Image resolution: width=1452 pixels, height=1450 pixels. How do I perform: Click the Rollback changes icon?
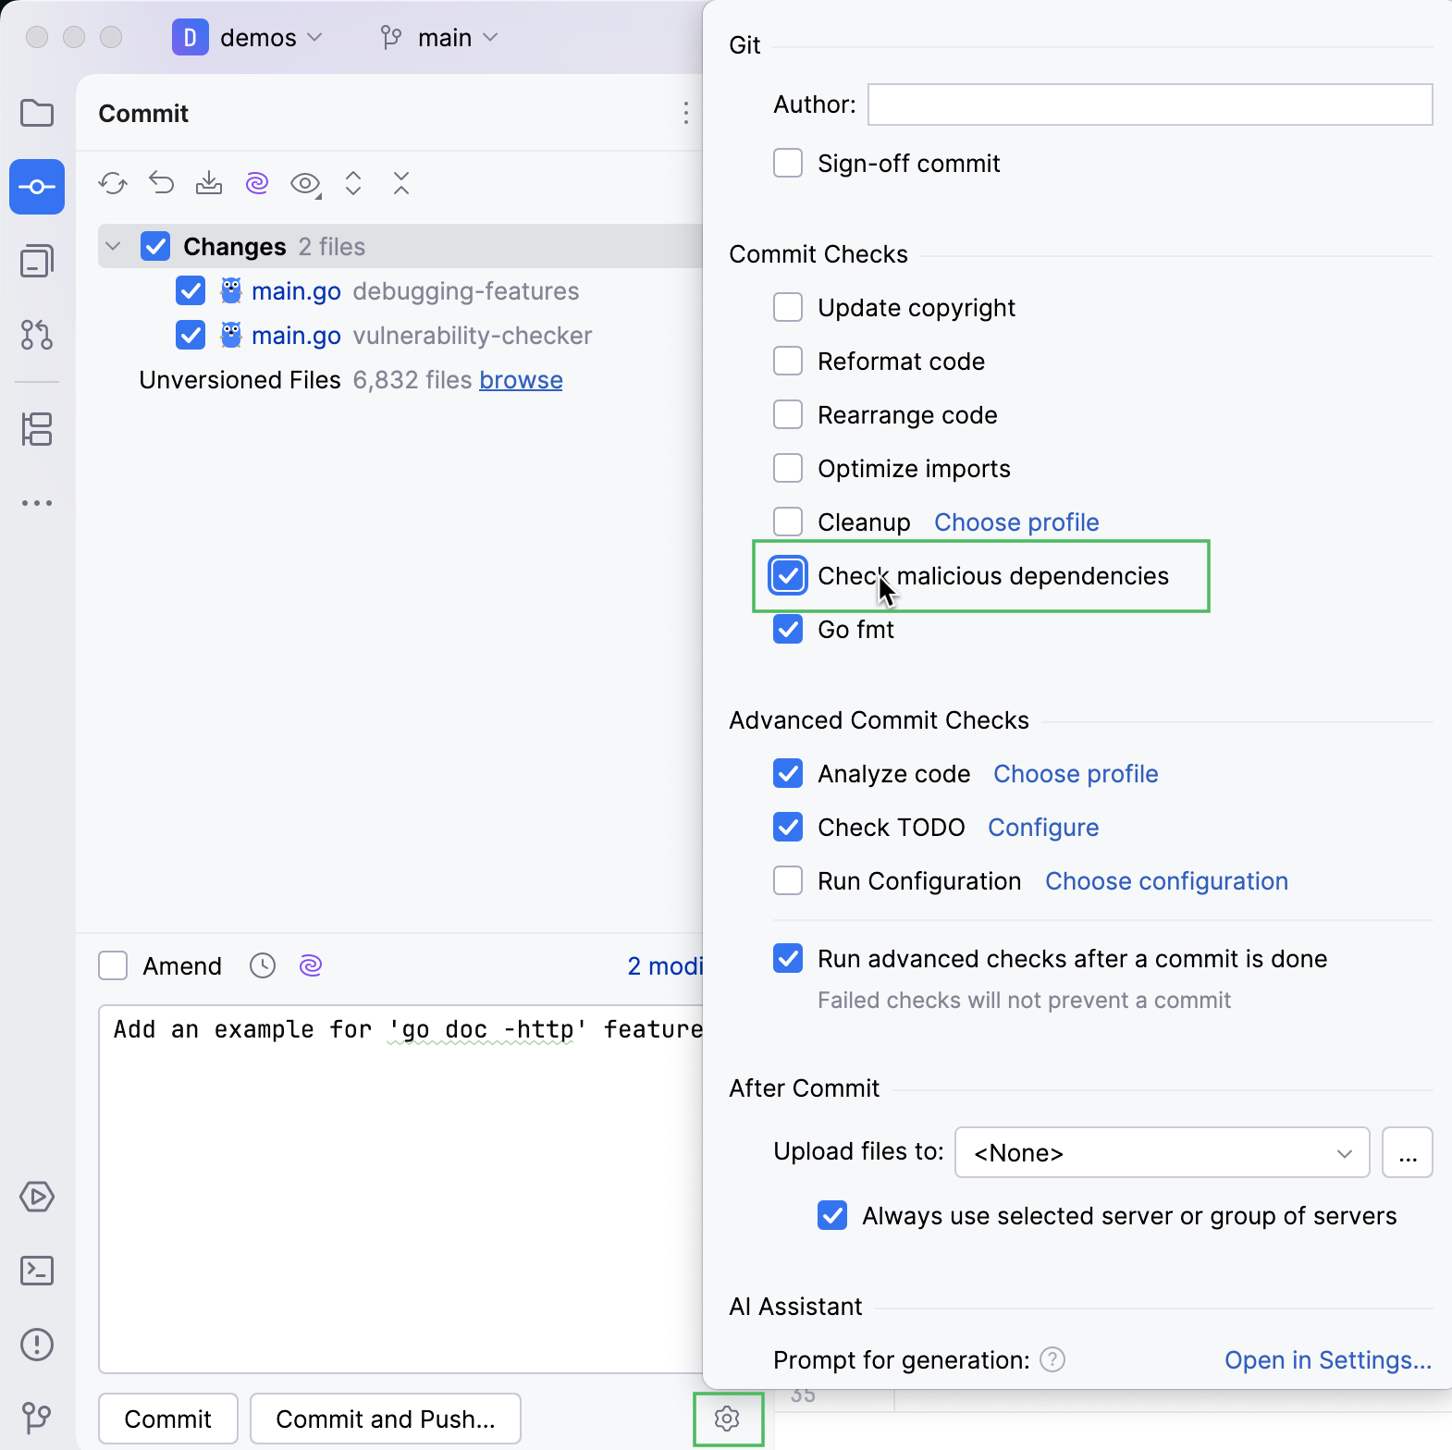[162, 183]
